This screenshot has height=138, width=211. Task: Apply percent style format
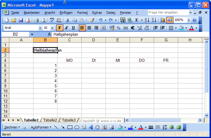coord(118,28)
